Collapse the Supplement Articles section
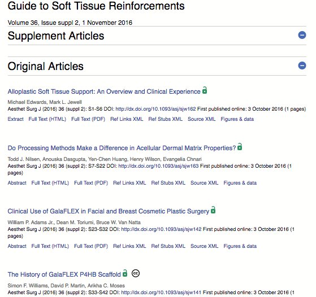This screenshot has width=316, height=297. click(x=302, y=35)
